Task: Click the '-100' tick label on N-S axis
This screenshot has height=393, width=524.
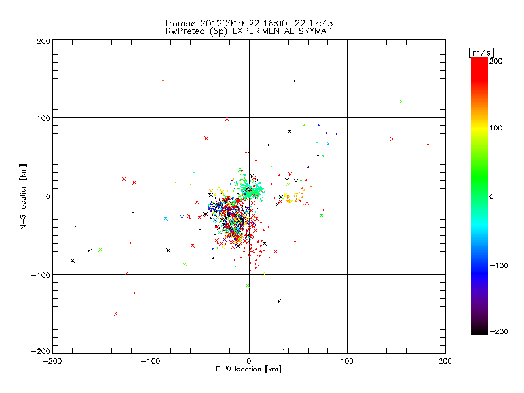Action: pos(41,275)
